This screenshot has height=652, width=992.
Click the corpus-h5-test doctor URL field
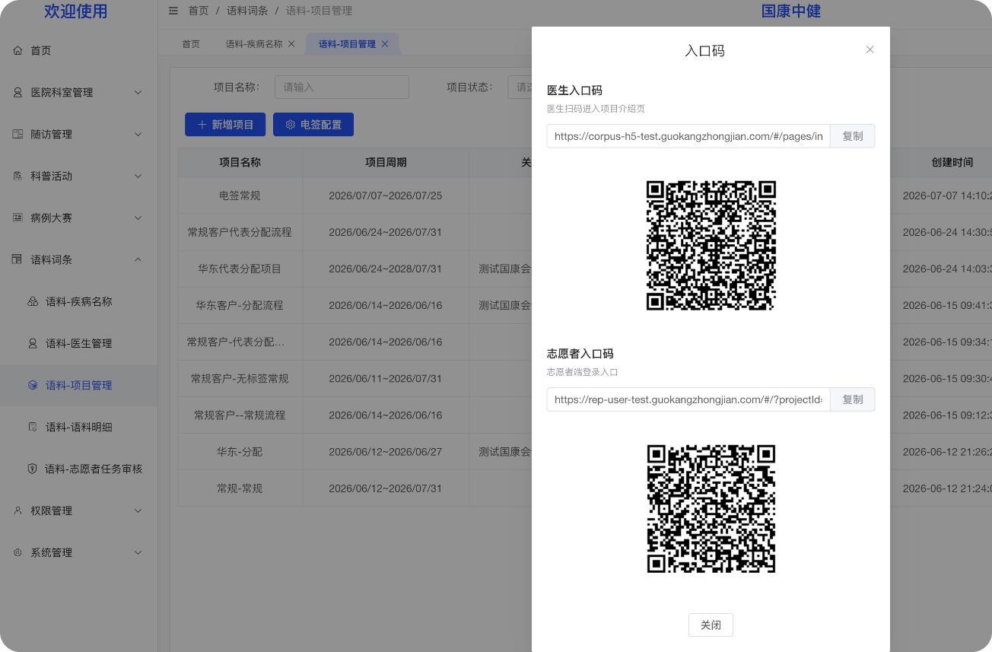click(688, 136)
